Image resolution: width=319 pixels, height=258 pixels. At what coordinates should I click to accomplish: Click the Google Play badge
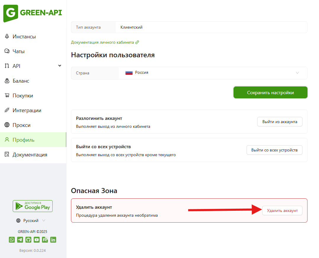tap(33, 206)
